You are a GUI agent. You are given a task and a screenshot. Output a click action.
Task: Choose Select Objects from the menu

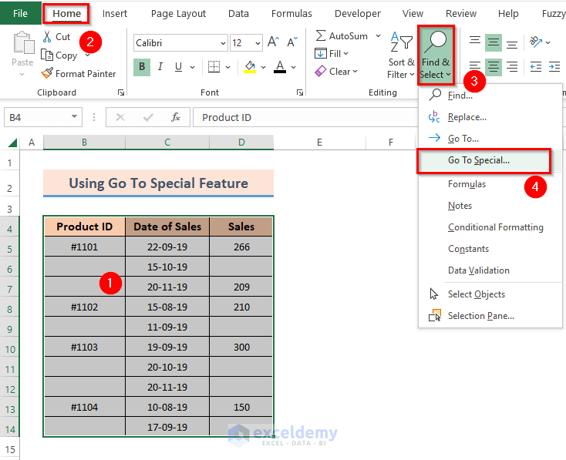pos(490,294)
